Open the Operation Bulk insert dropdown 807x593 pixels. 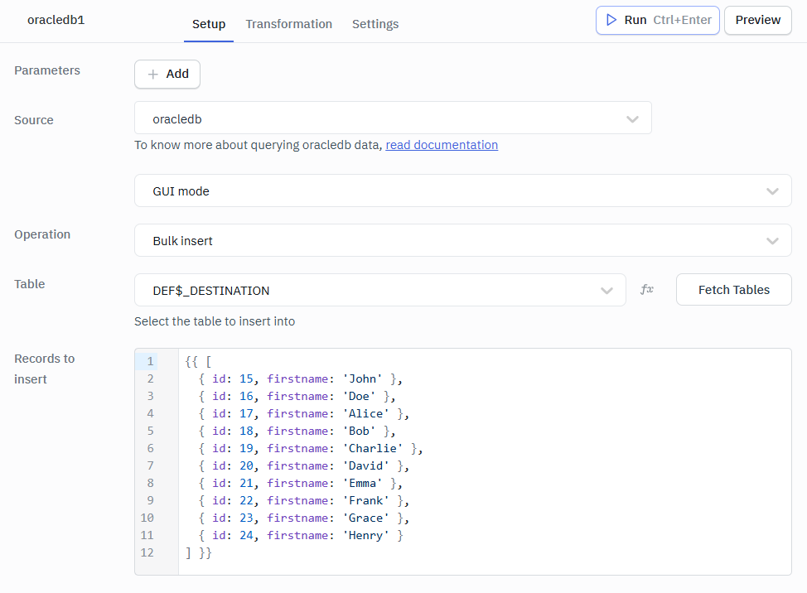[462, 240]
